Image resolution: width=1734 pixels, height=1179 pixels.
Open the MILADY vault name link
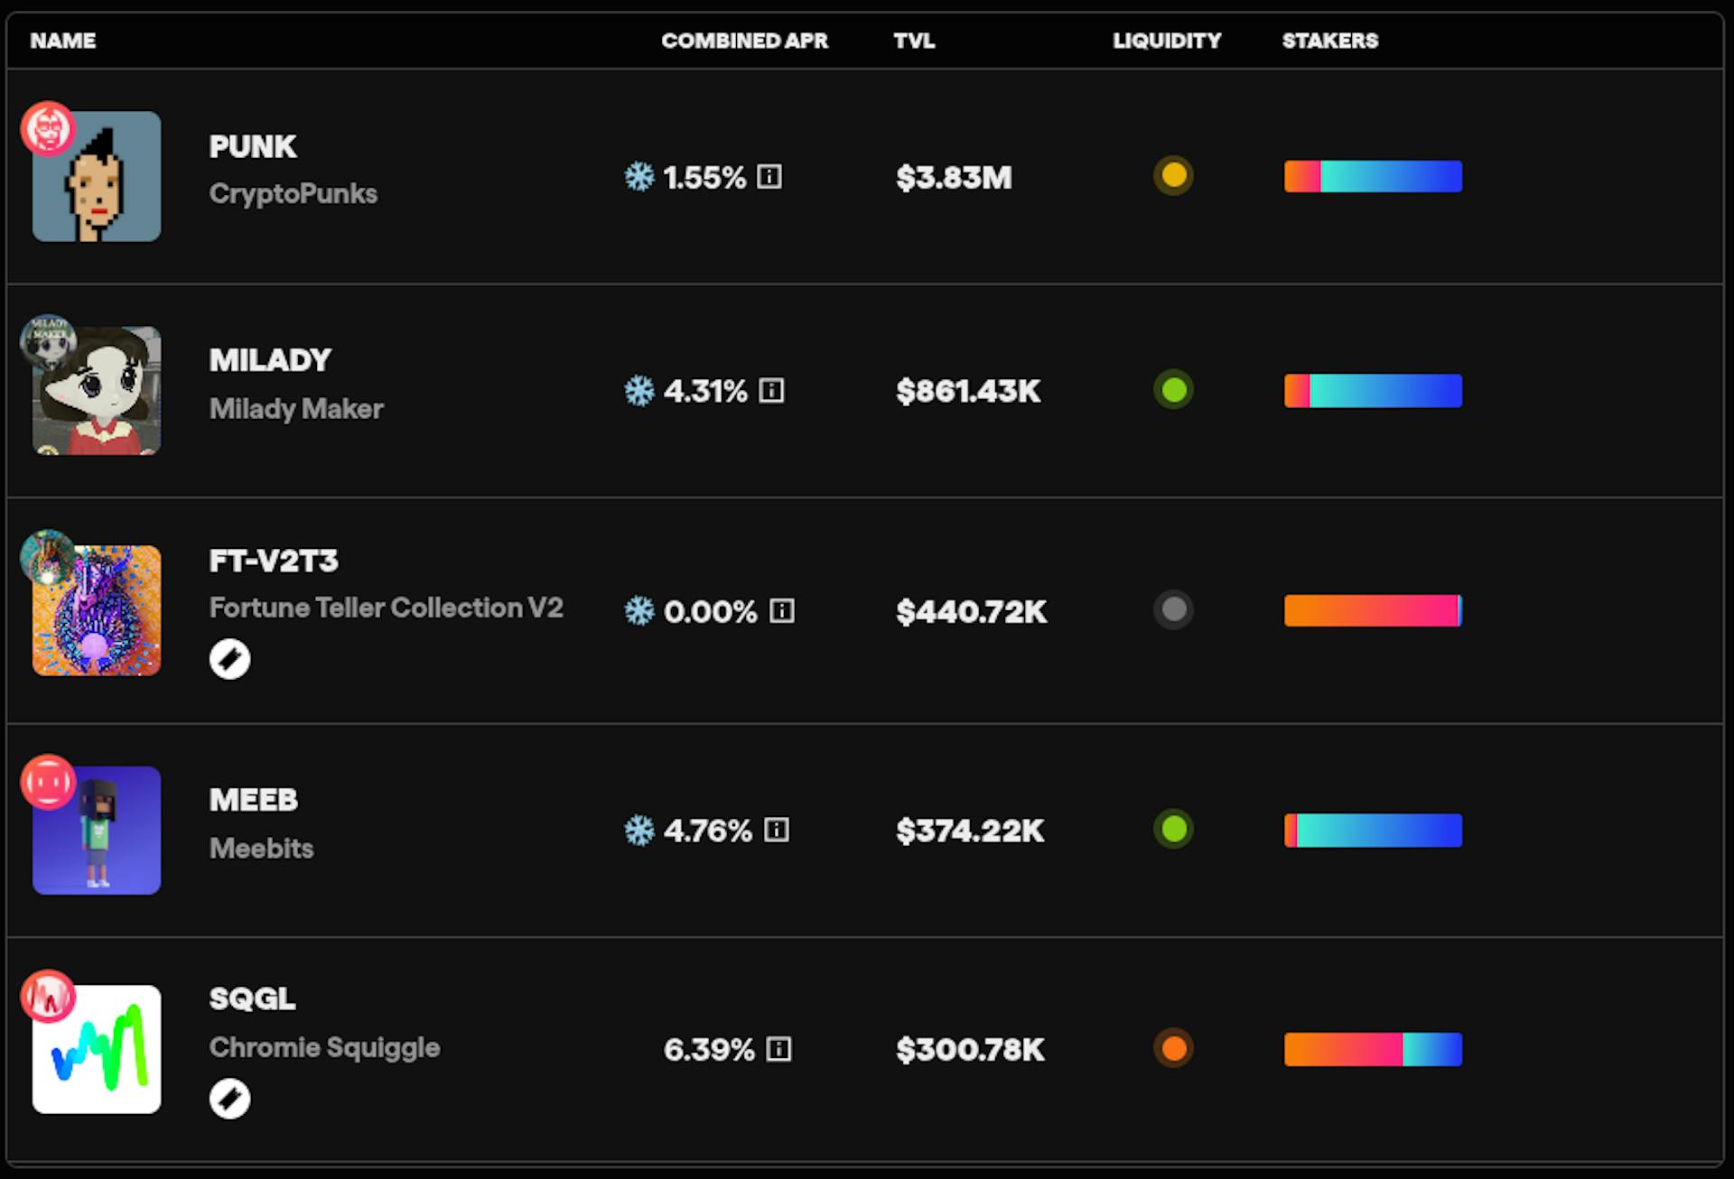[270, 360]
